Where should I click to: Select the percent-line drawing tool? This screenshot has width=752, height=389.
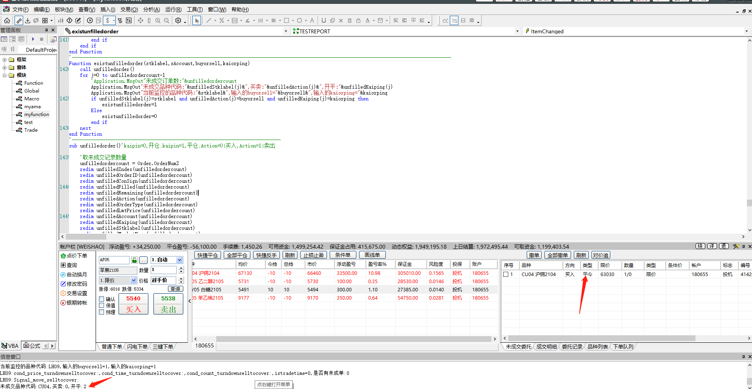click(222, 20)
